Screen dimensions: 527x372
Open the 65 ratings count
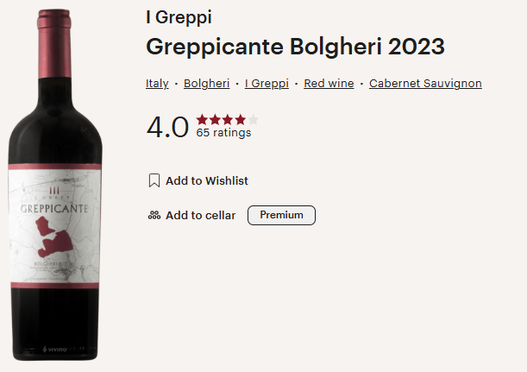tap(223, 133)
